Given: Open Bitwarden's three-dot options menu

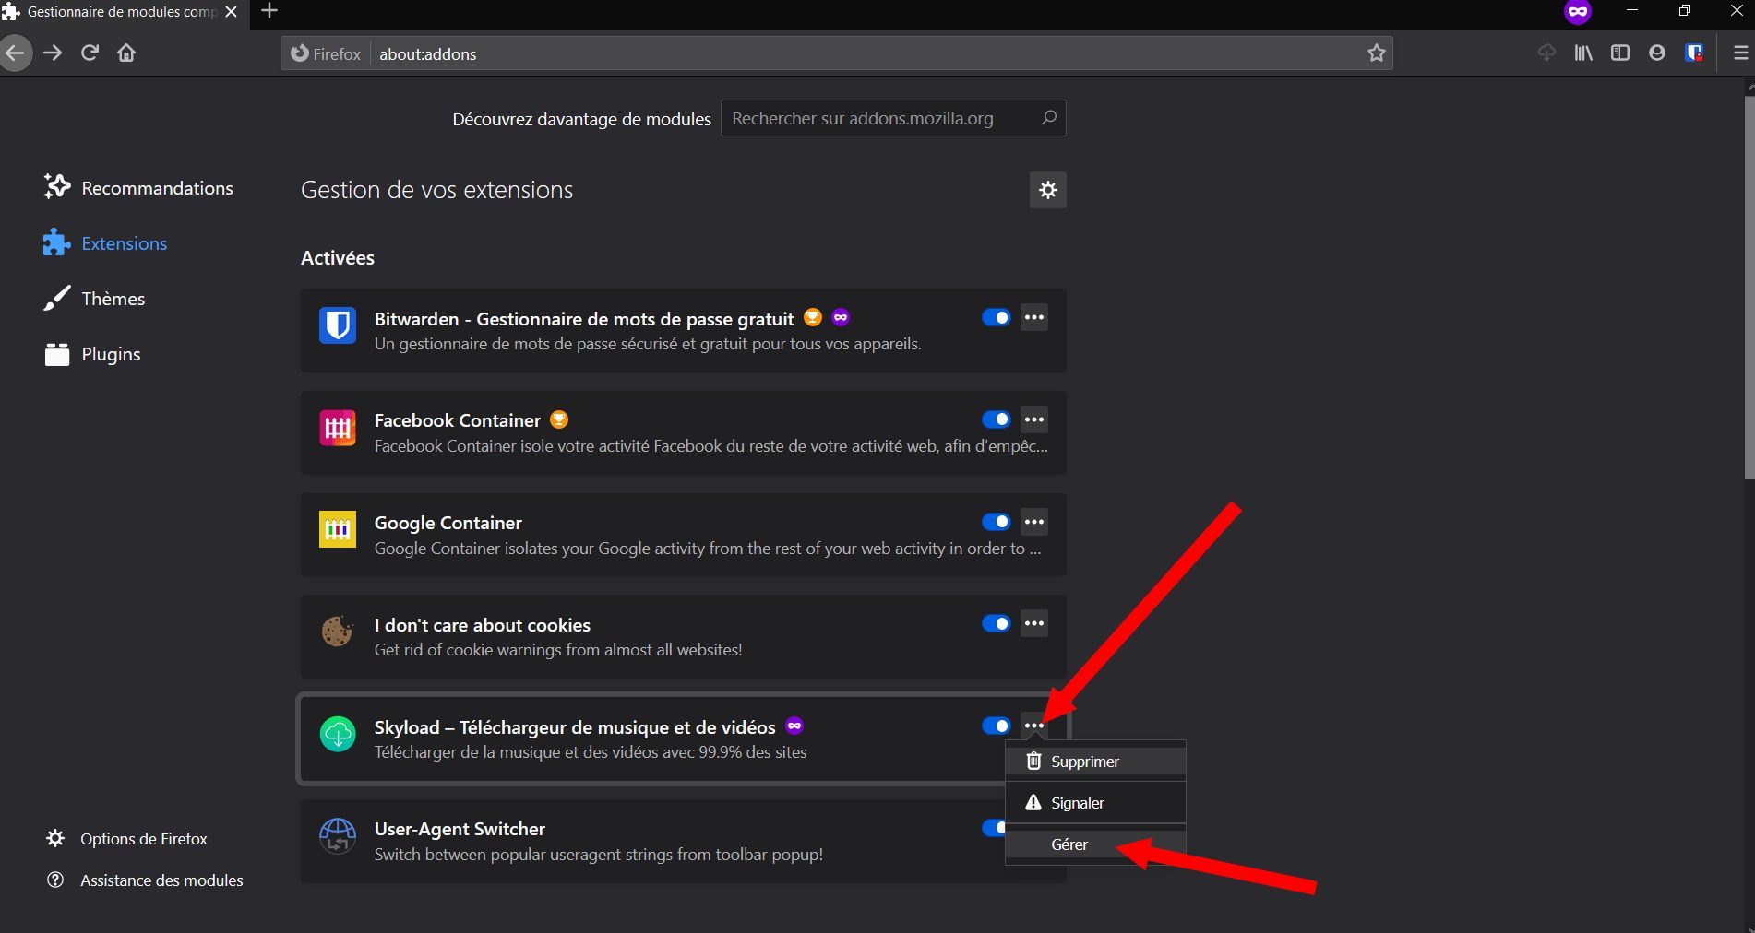Looking at the screenshot, I should tap(1034, 317).
